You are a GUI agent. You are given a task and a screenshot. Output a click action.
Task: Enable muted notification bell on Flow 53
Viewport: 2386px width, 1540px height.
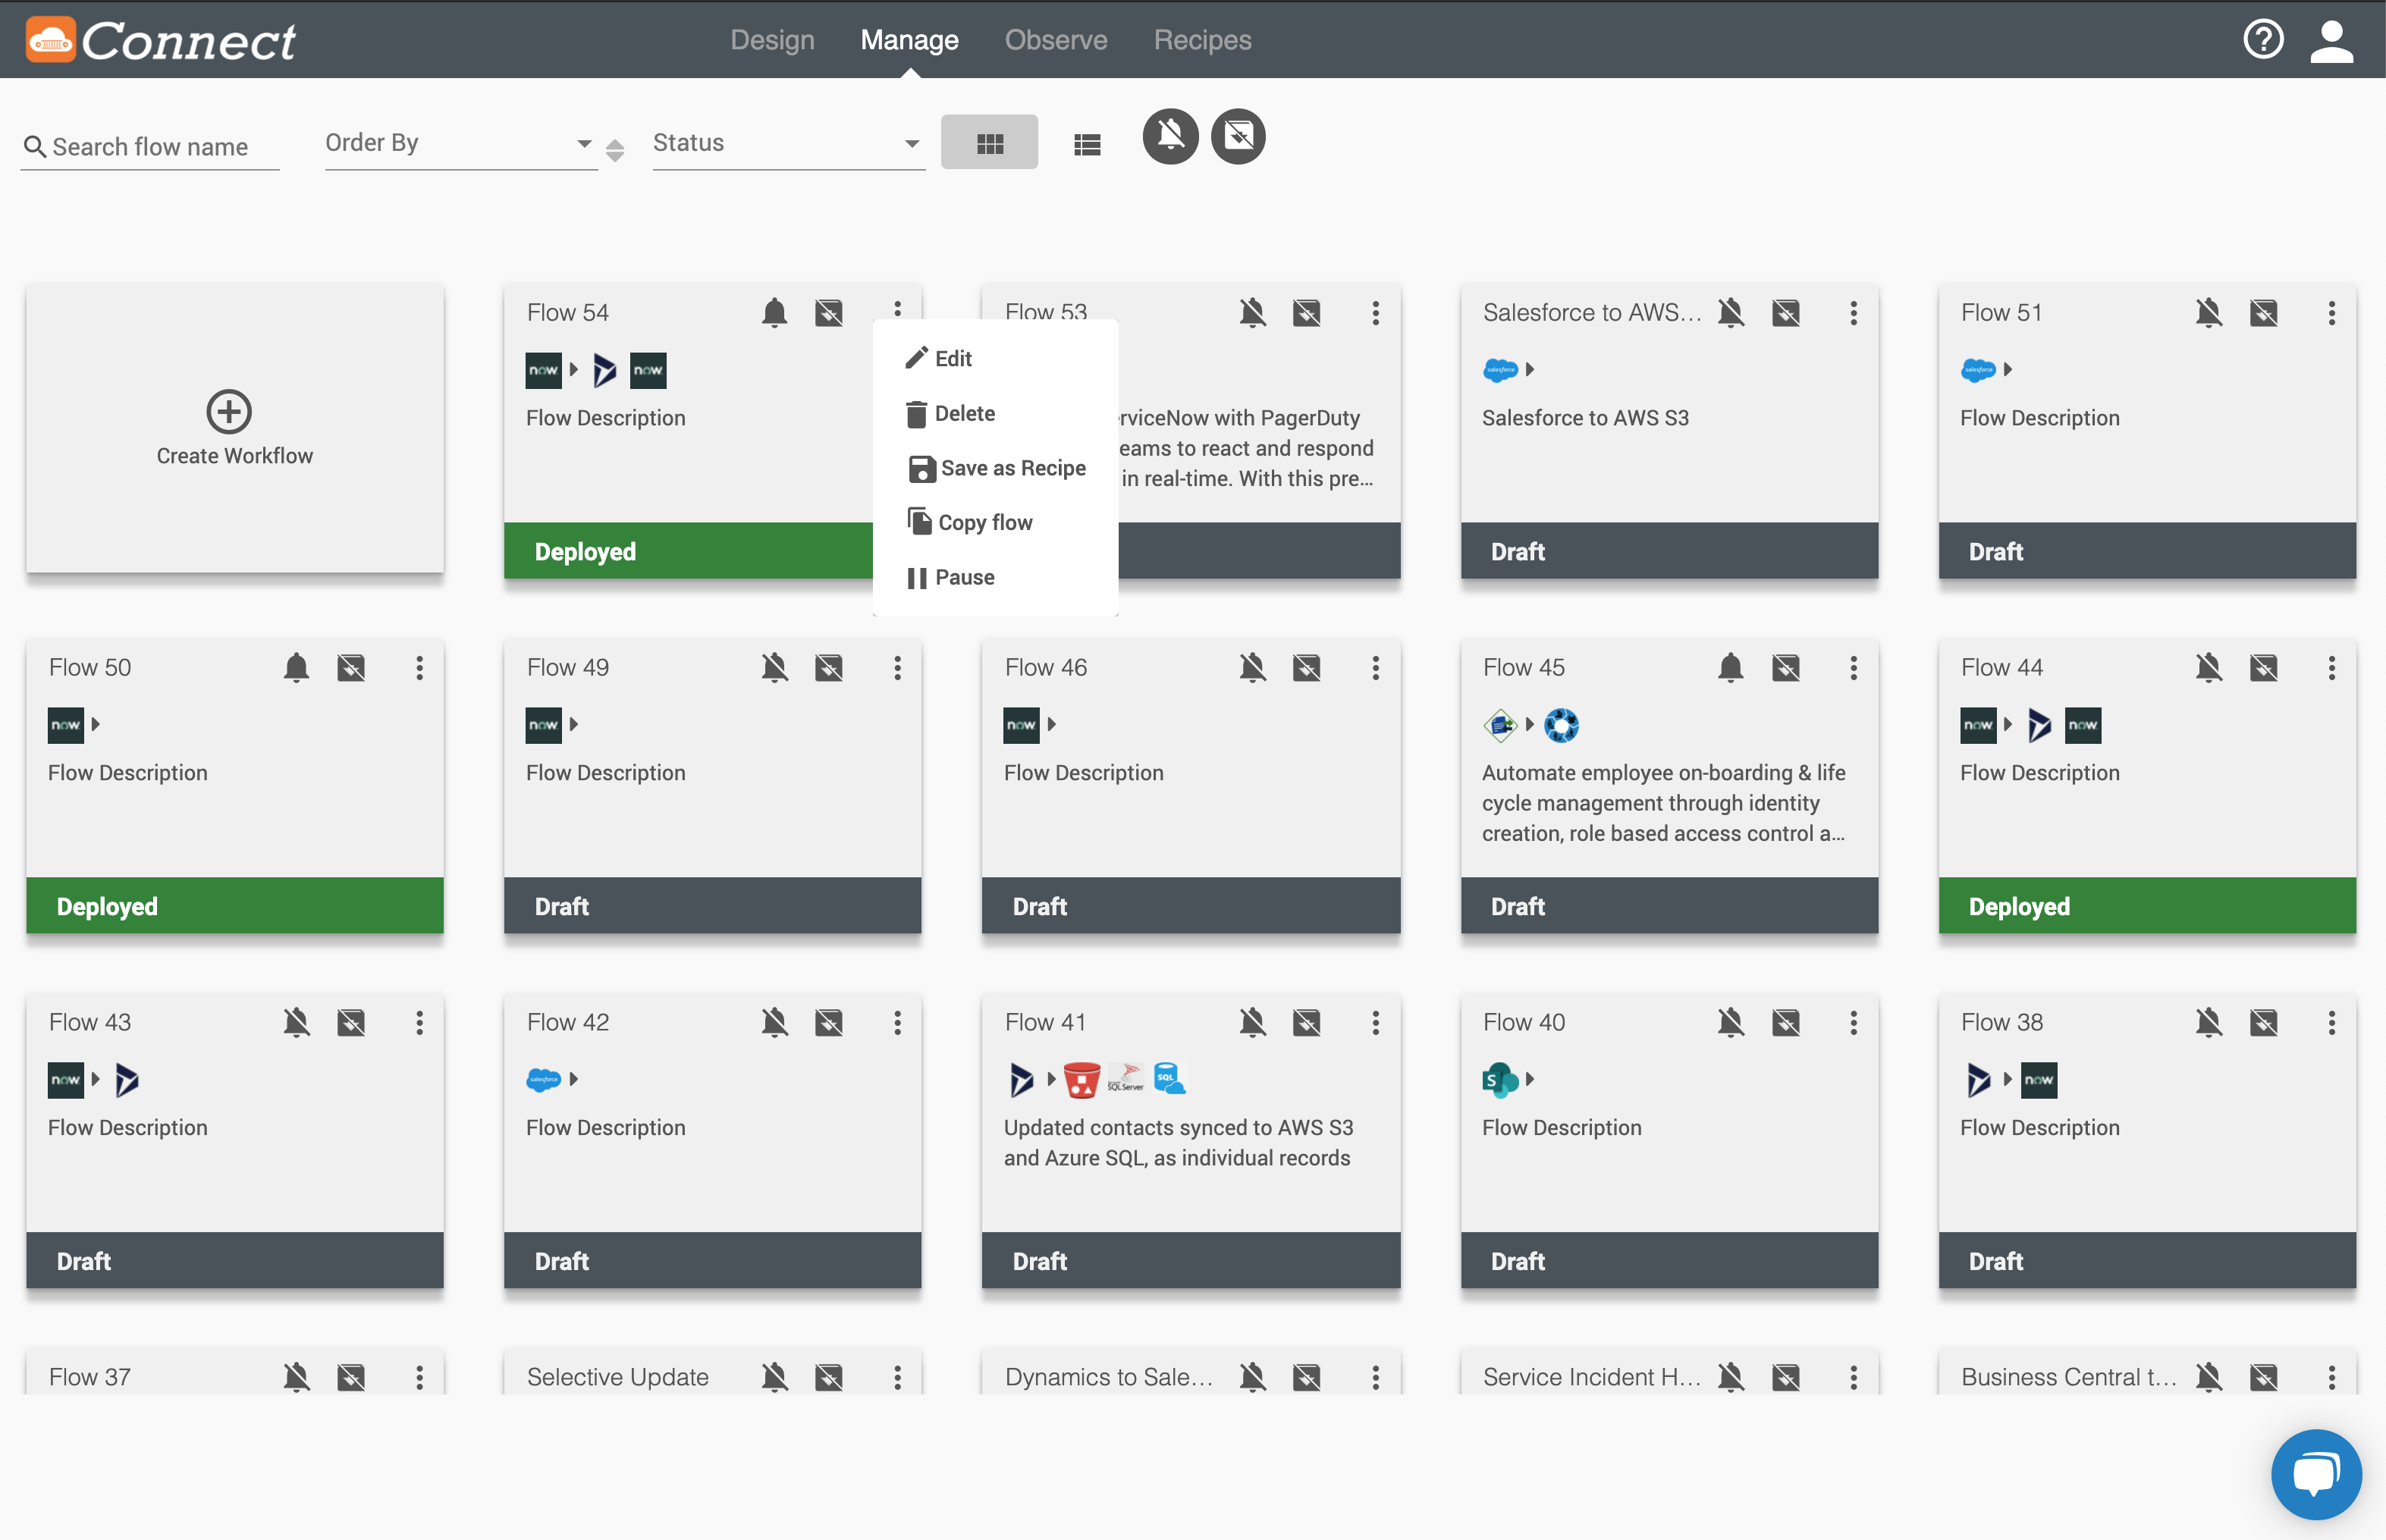point(1252,313)
